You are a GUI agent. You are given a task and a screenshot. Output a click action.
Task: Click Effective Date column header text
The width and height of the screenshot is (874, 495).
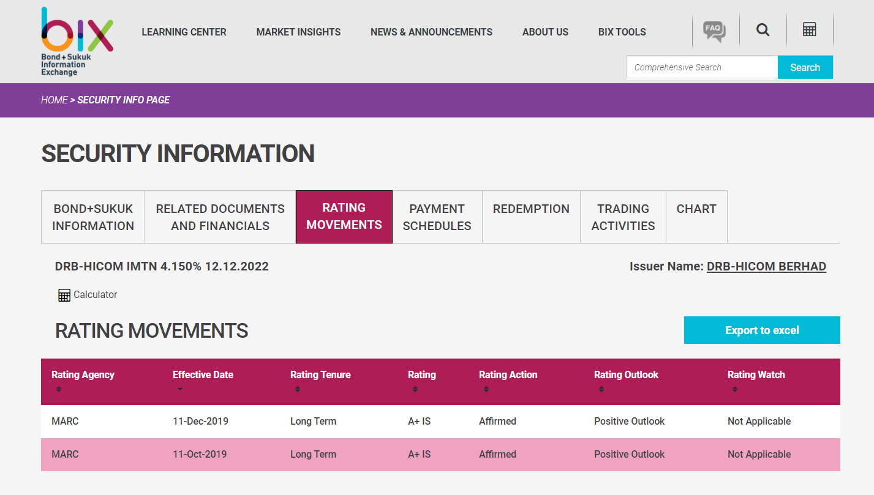[x=203, y=374]
